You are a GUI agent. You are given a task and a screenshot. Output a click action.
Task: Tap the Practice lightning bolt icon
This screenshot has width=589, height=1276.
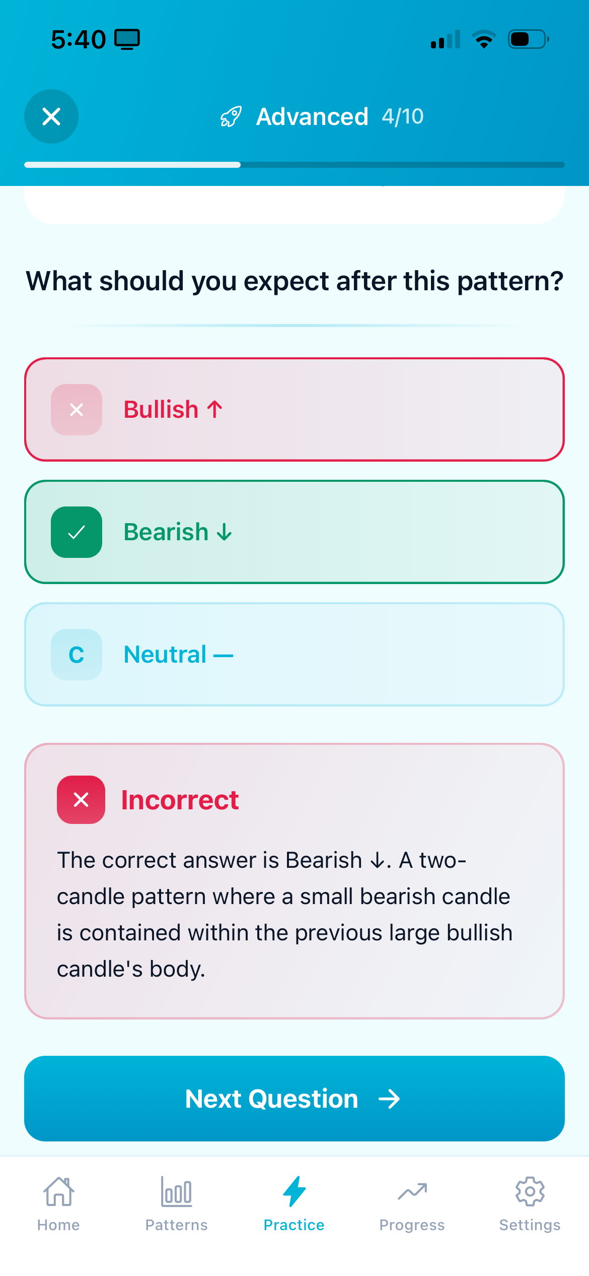[294, 1192]
